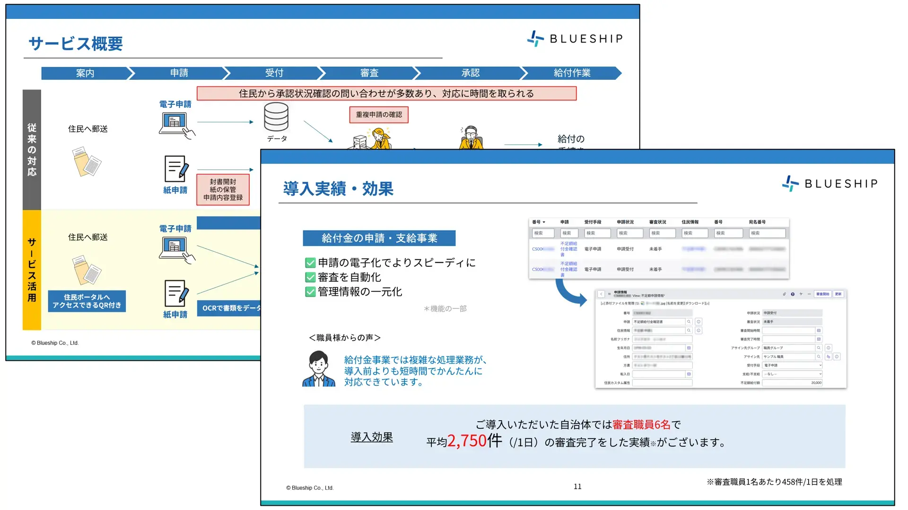The image size is (908, 510).
Task: Open the calendar picker for 審査完了時間
Action: [x=819, y=339]
